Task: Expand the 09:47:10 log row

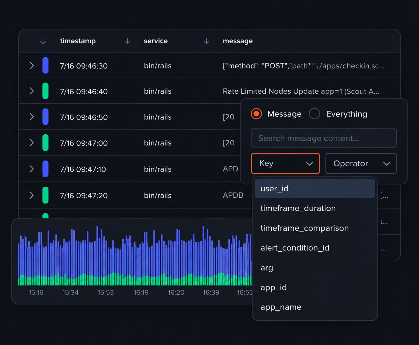Action: point(32,169)
